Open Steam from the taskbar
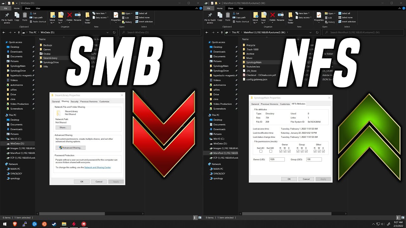 (x=54, y=224)
